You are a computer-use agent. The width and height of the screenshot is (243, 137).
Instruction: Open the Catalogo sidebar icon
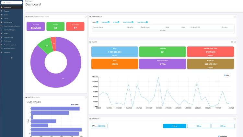pyautogui.click(x=2, y=11)
